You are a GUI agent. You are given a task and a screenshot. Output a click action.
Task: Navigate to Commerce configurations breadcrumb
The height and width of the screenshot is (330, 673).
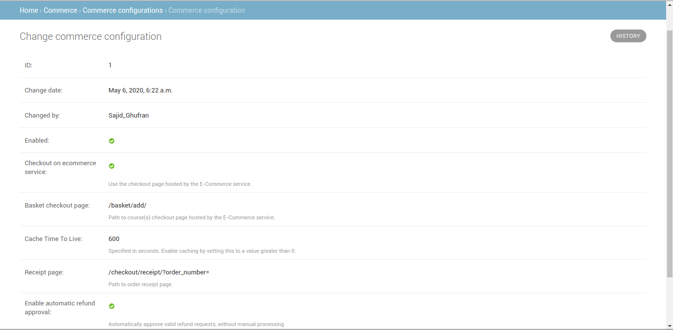(122, 10)
